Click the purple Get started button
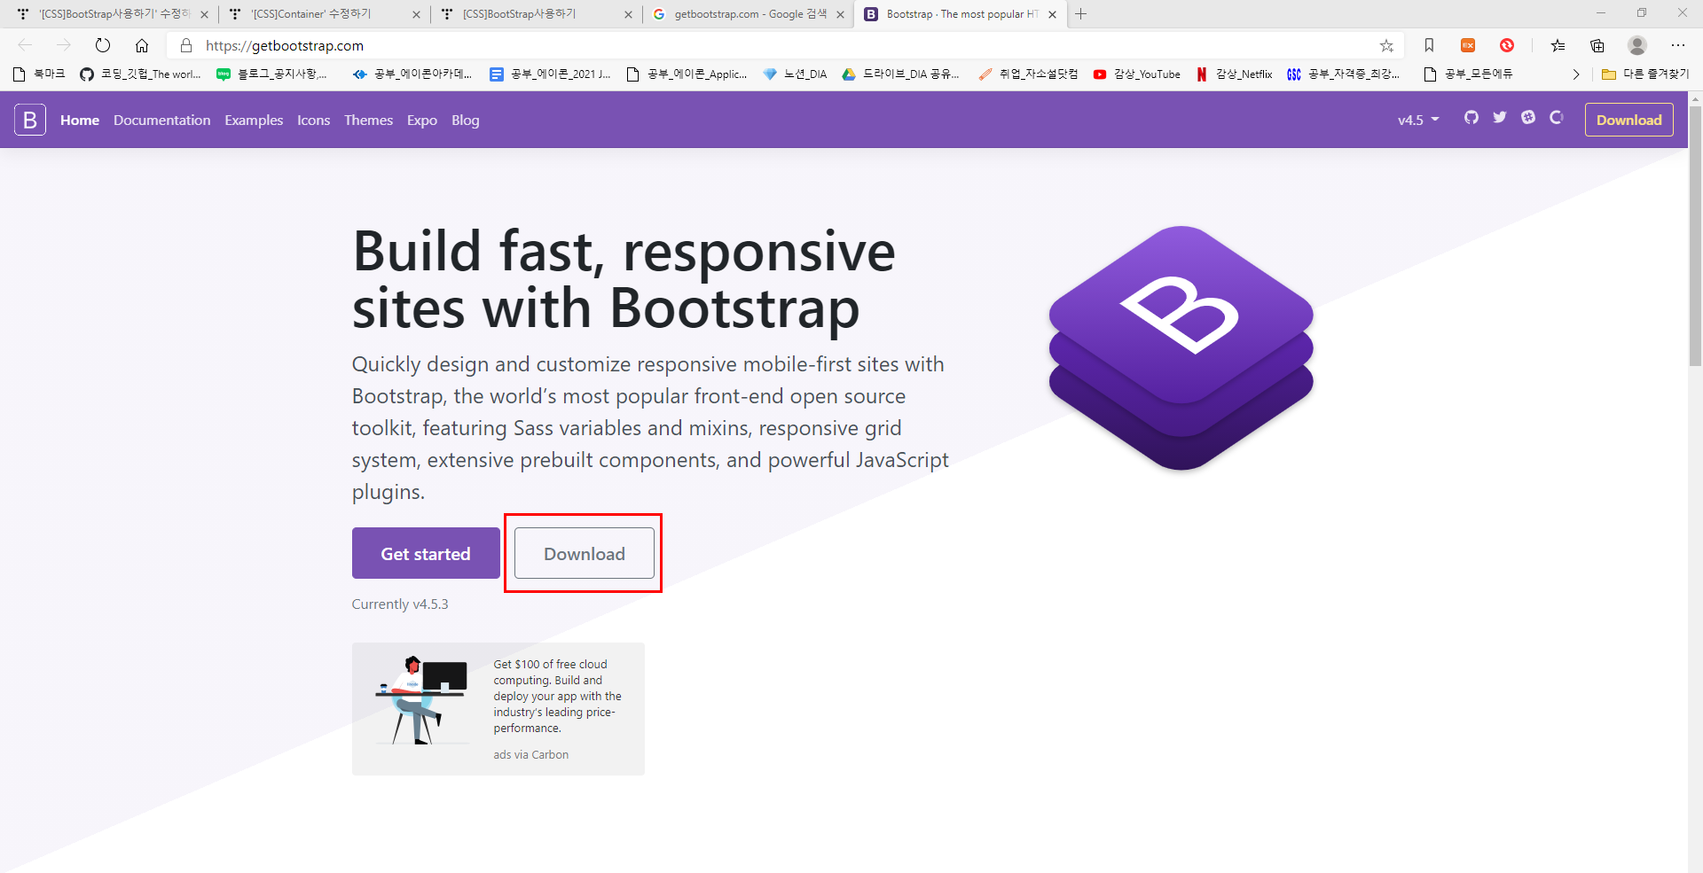 (426, 553)
